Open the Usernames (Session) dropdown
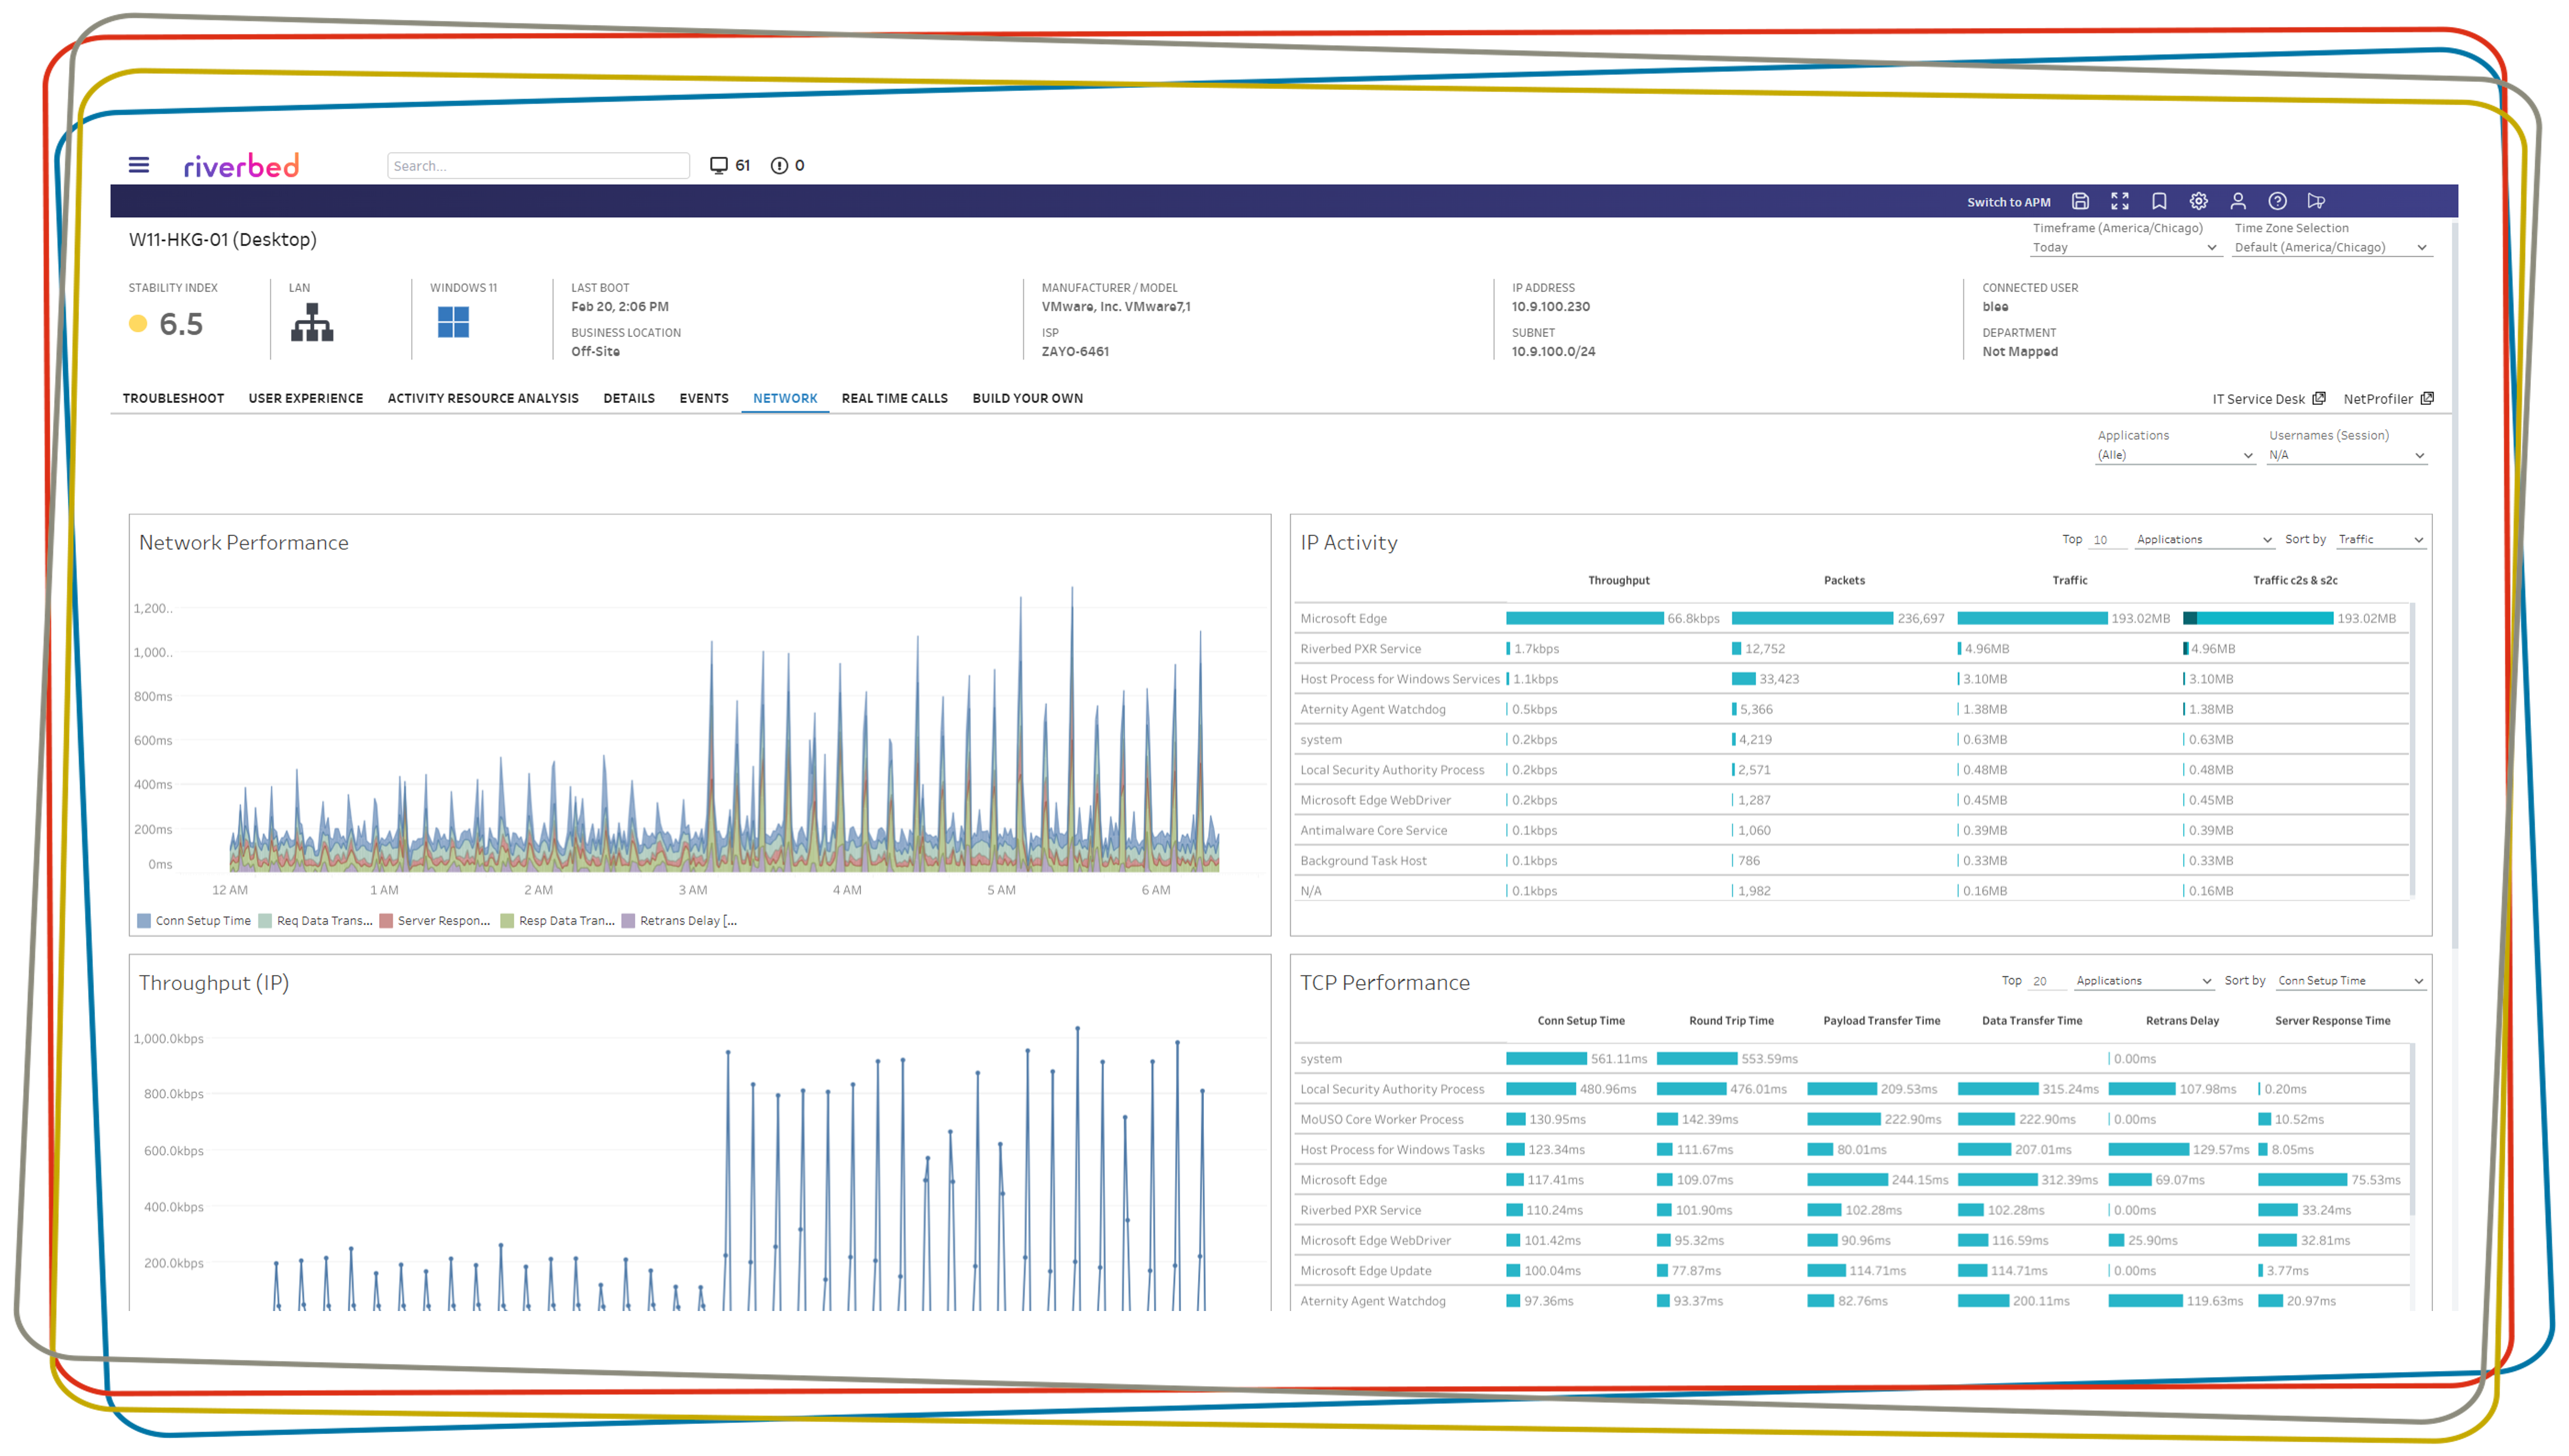Screen dimensions: 2569x1456 (2347, 455)
